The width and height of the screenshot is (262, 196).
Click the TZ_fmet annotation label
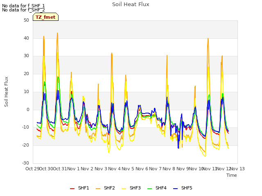[x=45, y=17]
